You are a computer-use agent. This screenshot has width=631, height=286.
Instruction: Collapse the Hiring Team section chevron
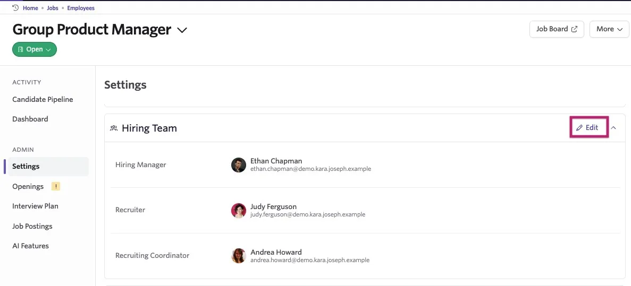click(613, 128)
